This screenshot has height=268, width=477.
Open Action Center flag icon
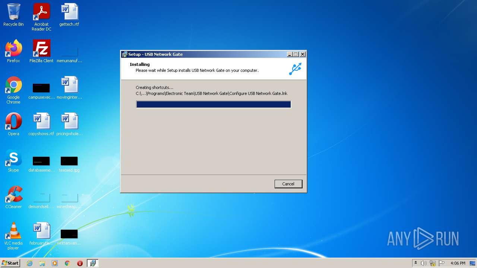click(442, 263)
